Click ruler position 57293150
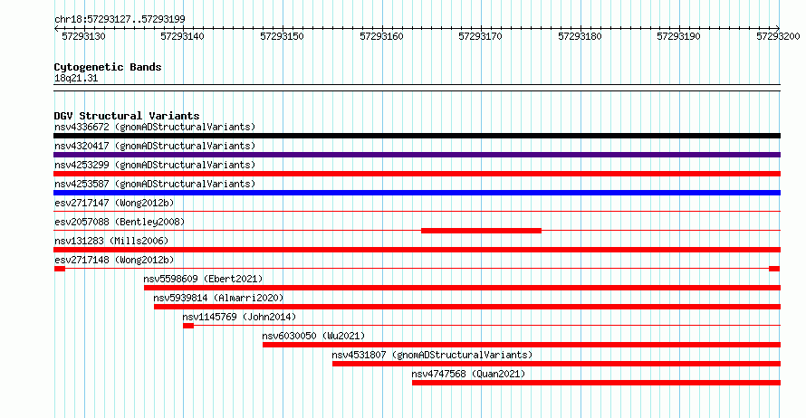This screenshot has height=418, width=806. pyautogui.click(x=282, y=36)
